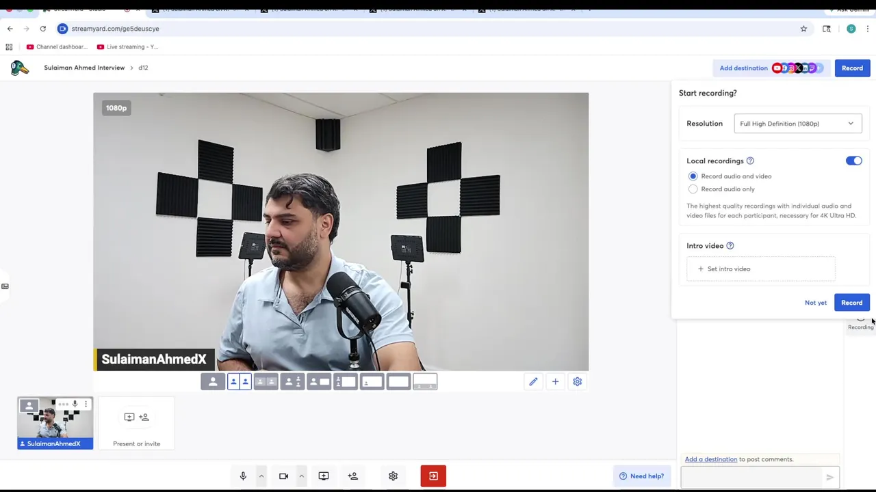
Task: Toggle the Local recordings switch
Action: point(853,161)
